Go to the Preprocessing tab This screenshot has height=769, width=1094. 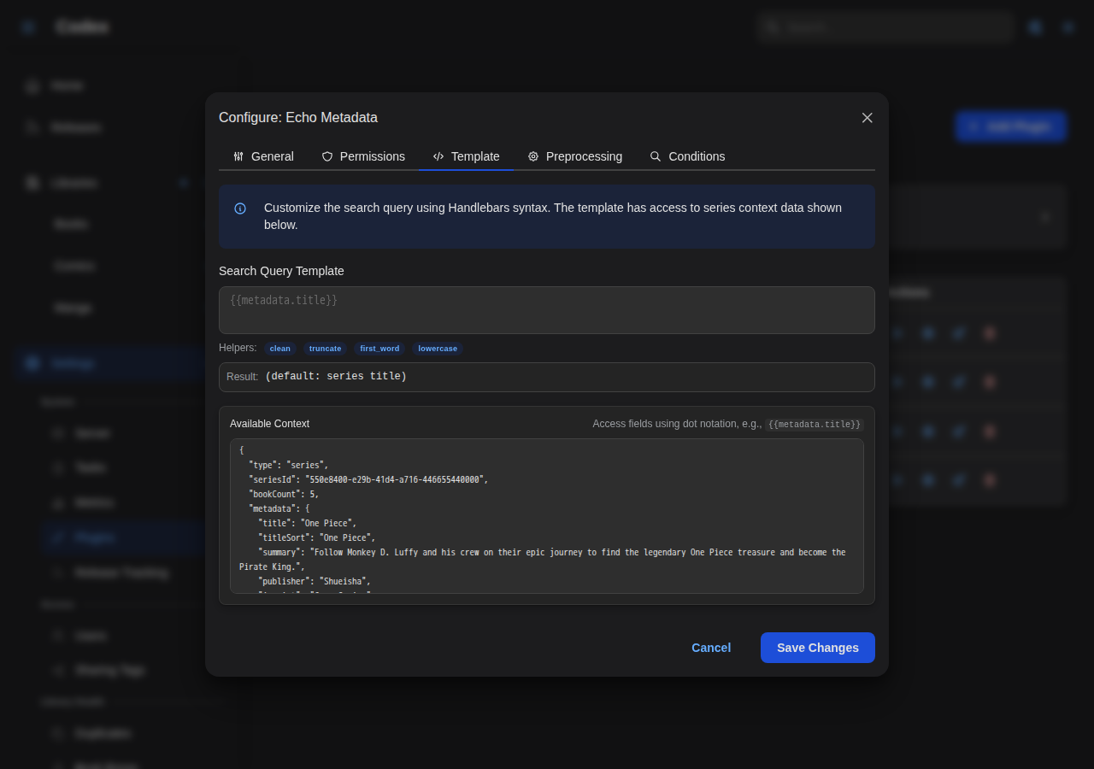click(x=574, y=156)
